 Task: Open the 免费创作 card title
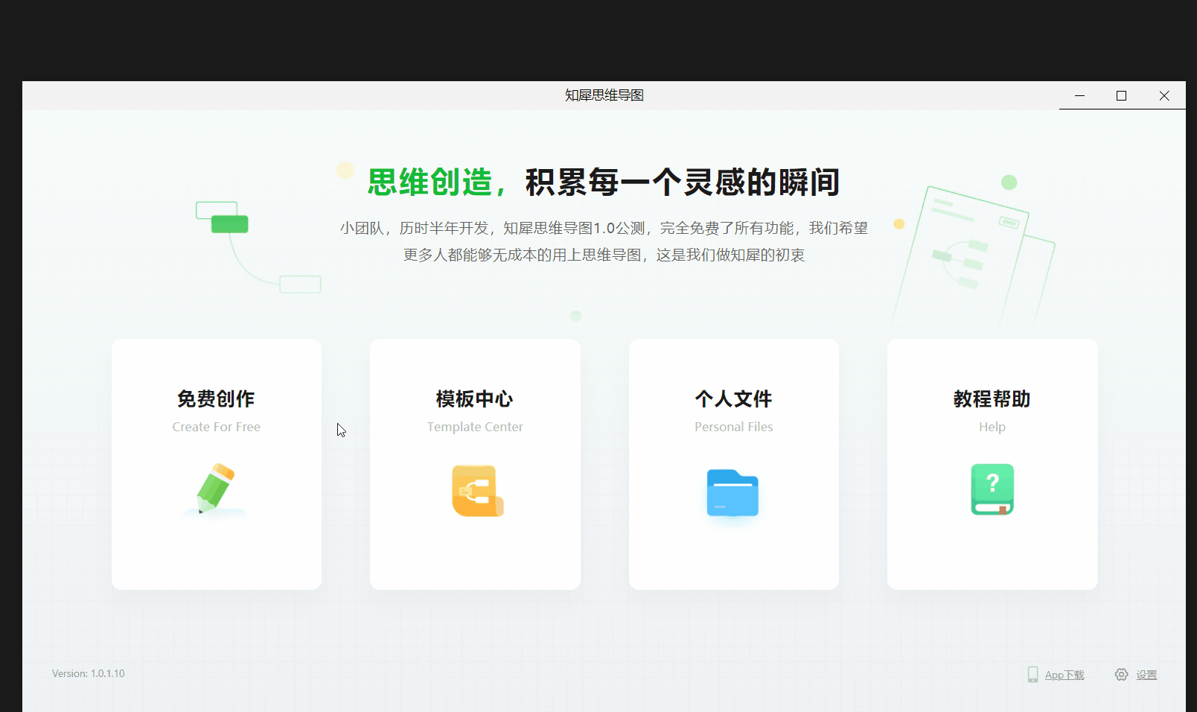tap(216, 399)
